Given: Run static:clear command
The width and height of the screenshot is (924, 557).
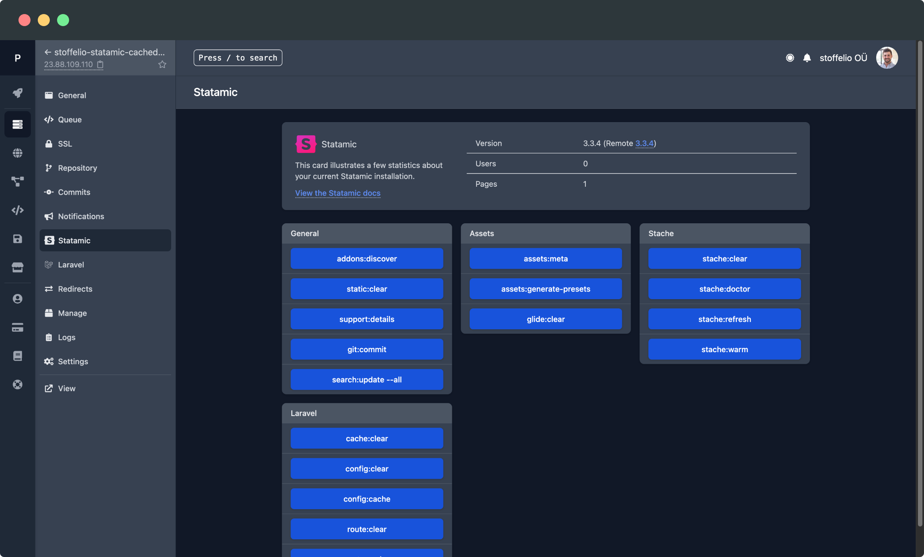Looking at the screenshot, I should coord(367,289).
